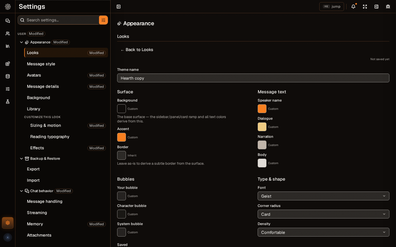Click Back to Looks link
Screen dimensions: 396x247
click(137, 50)
